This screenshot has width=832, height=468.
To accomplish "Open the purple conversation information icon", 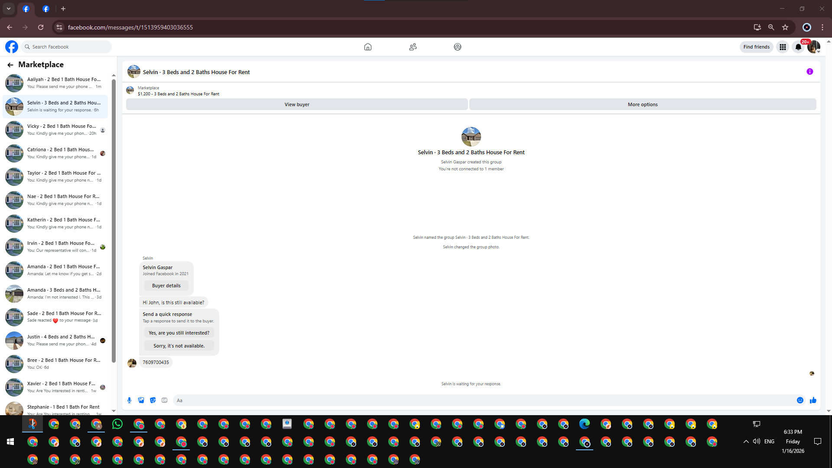I will click(x=809, y=72).
